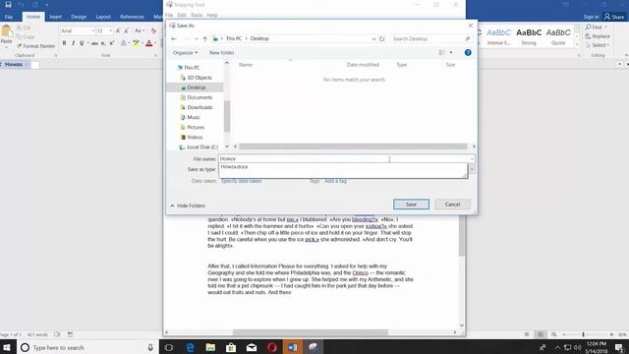Open Microsoft Edge from the taskbar
The image size is (629, 354).
tap(190, 347)
